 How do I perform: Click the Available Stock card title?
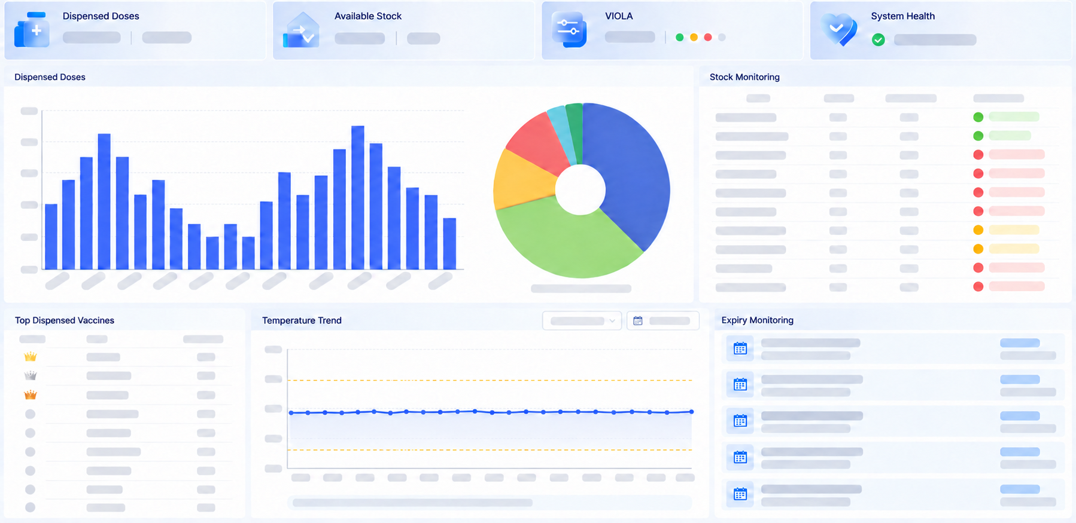[x=368, y=16]
